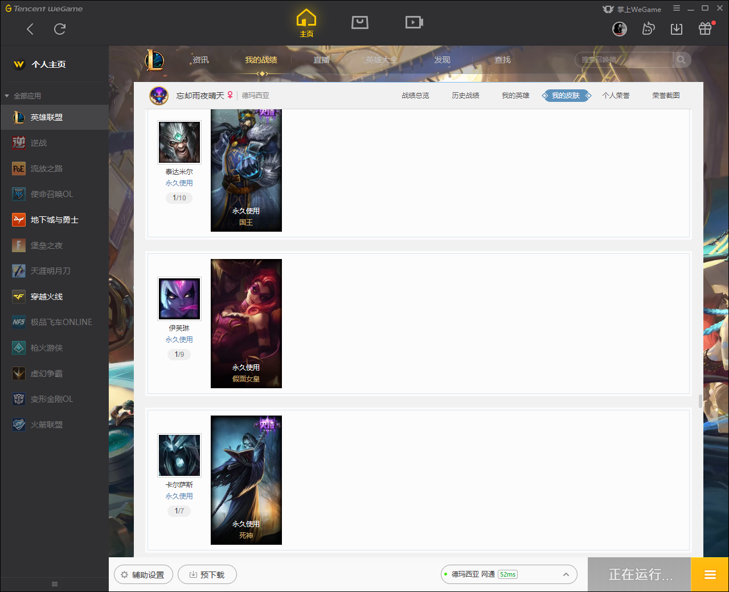Select 地下城与勇士 game icon

pos(19,220)
